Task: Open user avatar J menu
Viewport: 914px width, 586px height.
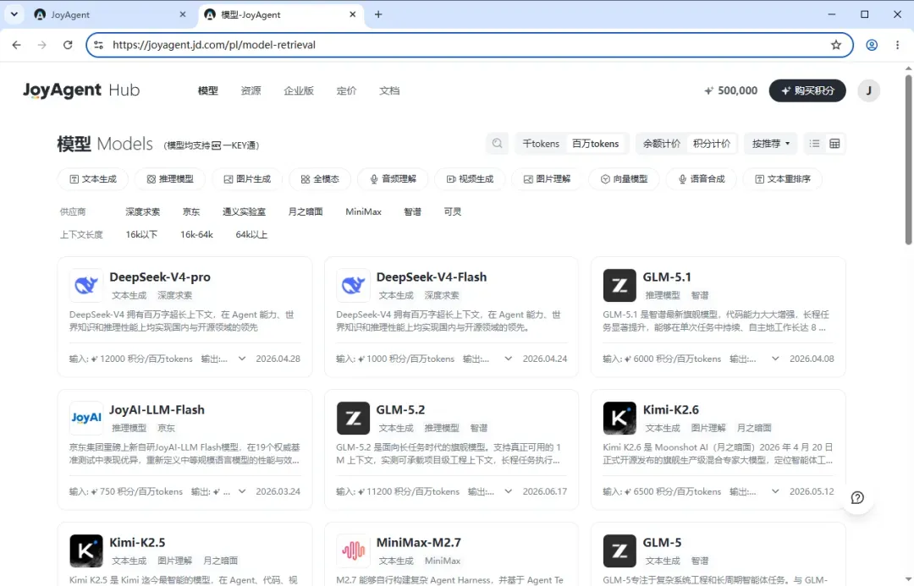Action: coord(868,90)
